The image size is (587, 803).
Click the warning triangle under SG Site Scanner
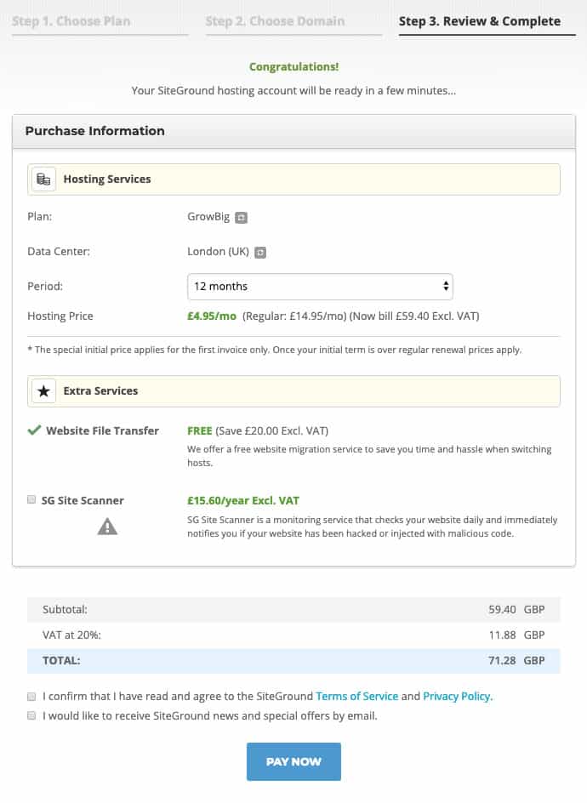(x=107, y=527)
